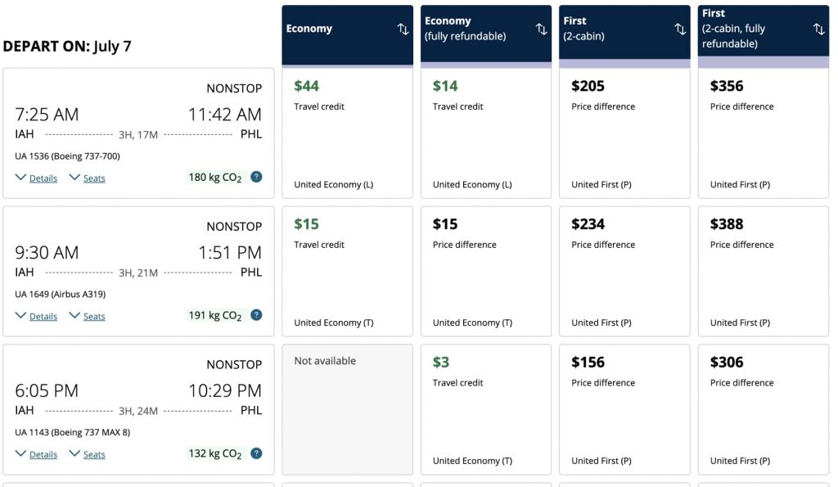
Task: Choose the $156 United First fare
Action: point(624,409)
